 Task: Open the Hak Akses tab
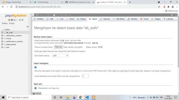(x=119, y=19)
